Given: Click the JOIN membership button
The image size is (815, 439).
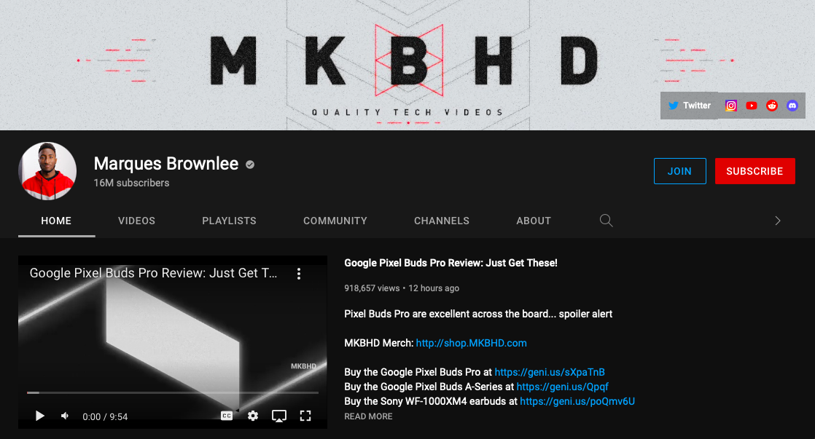Looking at the screenshot, I should tap(680, 170).
